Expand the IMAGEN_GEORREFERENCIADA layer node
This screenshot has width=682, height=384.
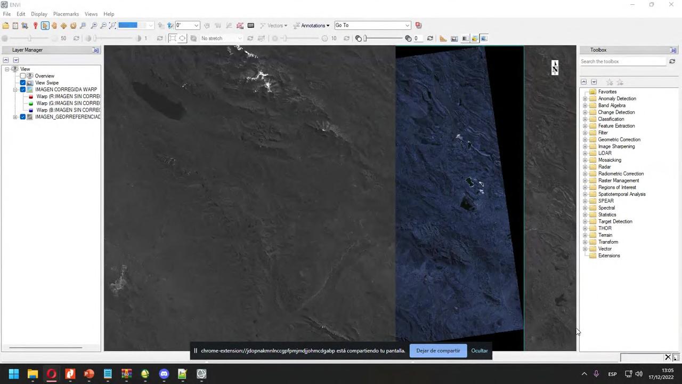coord(15,117)
